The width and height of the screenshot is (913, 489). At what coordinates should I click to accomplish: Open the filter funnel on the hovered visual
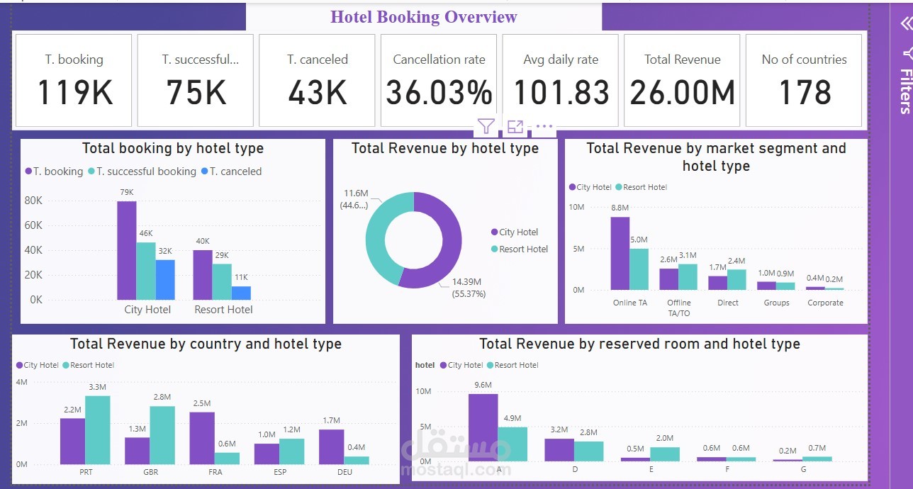[486, 126]
